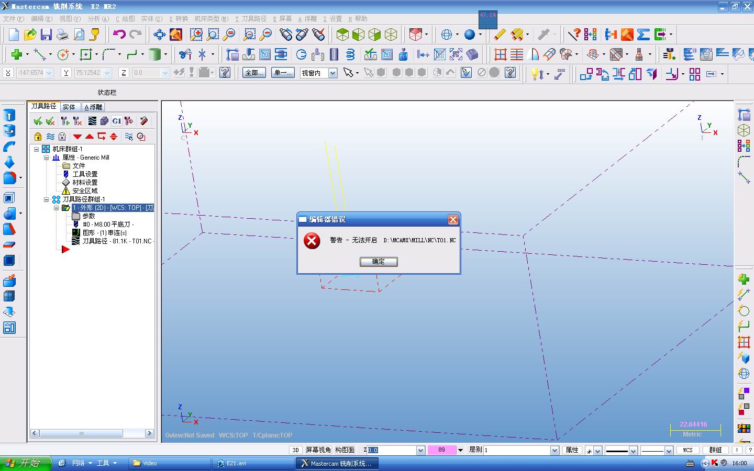
Task: Open the 视窗内 selection mode dropdown
Action: (333, 73)
